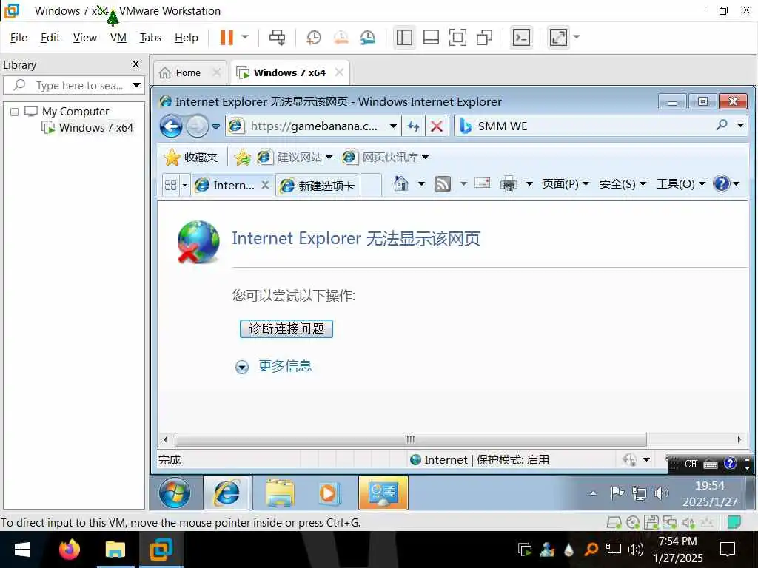Select the 新建选项卡 tab
The height and width of the screenshot is (568, 758).
318,186
